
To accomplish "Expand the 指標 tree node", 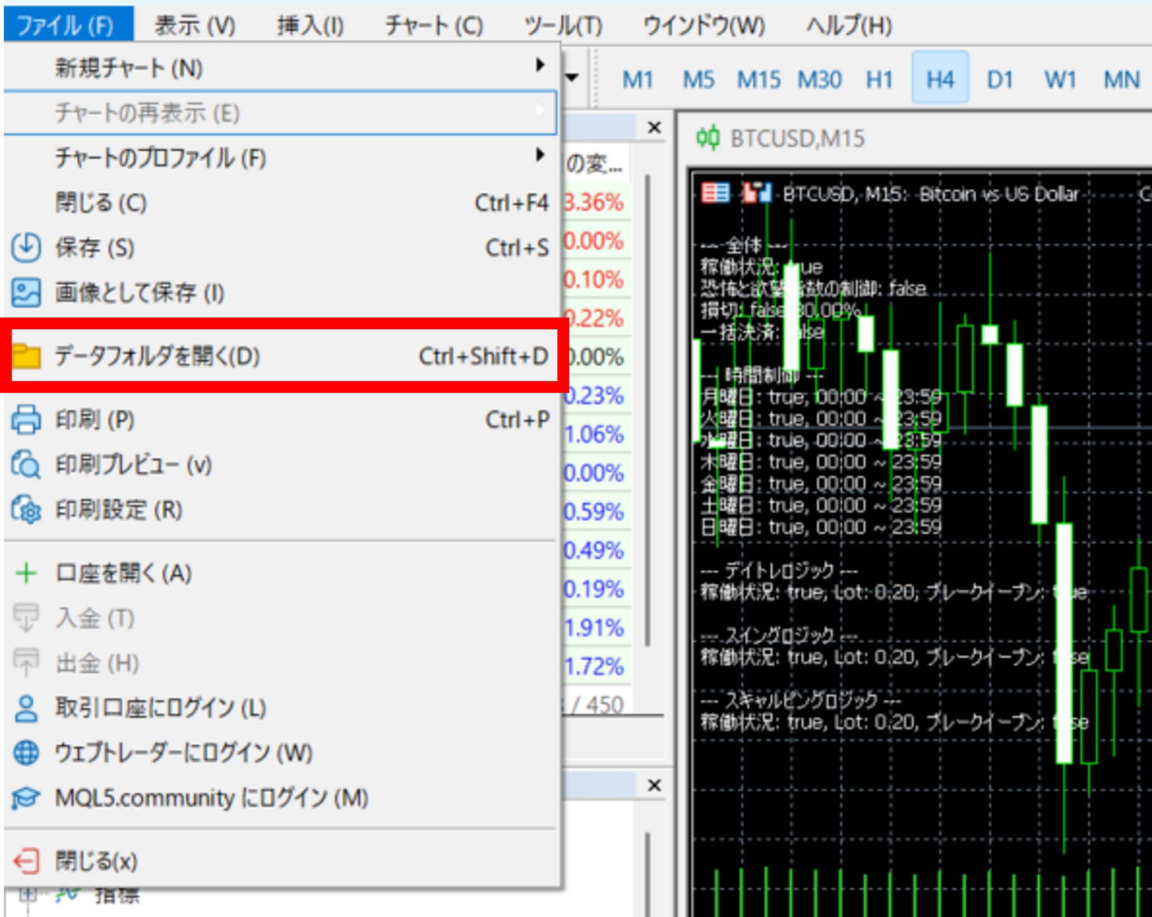I will pyautogui.click(x=28, y=894).
